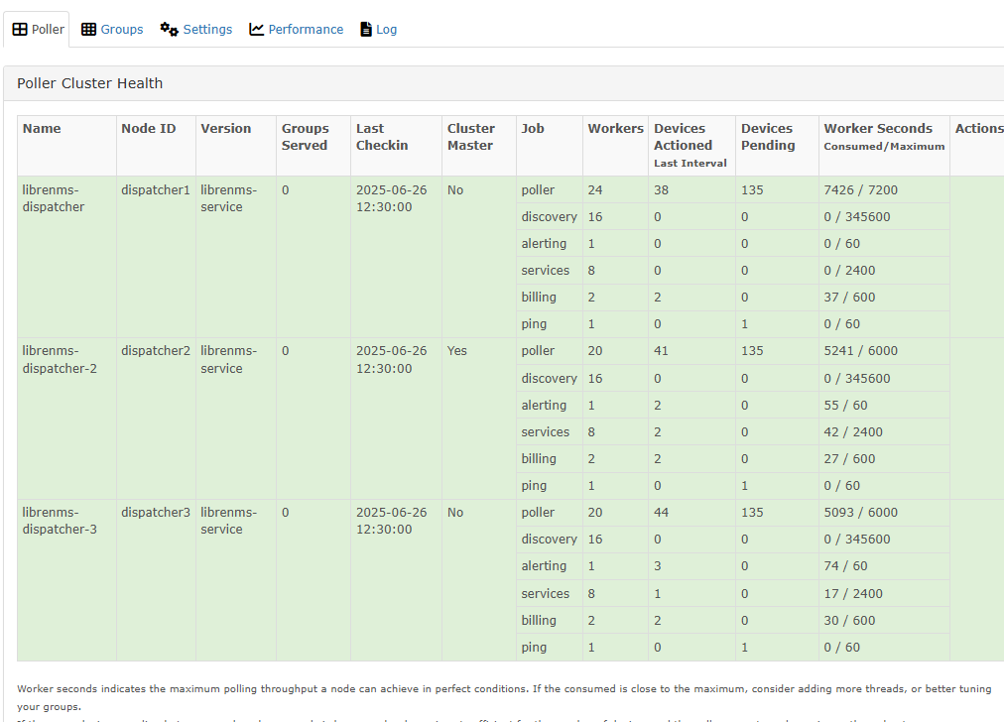Go to the Performance tab

[296, 30]
